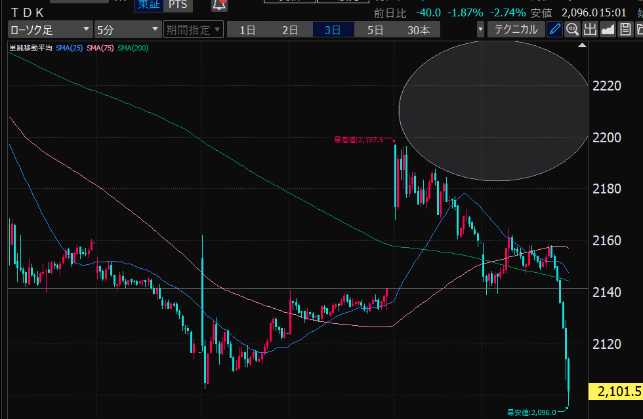Open the dropdown arrow beside テクニカル
This screenshot has height=419, width=643.
point(481,30)
